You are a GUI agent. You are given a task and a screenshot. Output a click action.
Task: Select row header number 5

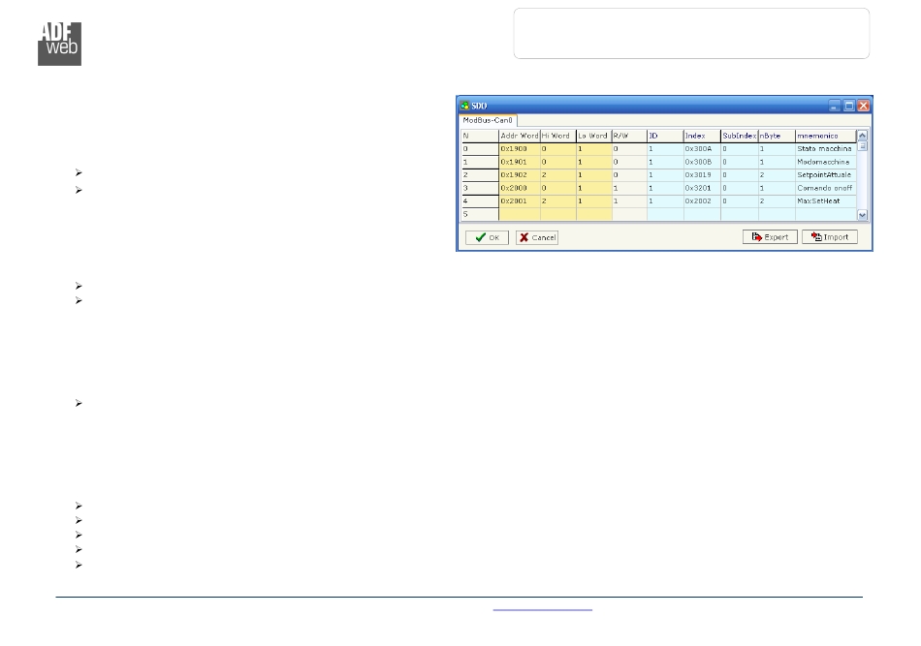[x=480, y=214]
